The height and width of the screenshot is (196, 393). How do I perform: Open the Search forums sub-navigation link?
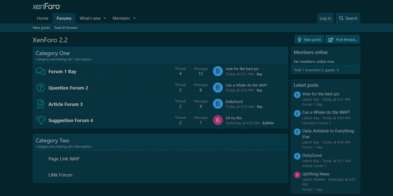[x=66, y=28]
